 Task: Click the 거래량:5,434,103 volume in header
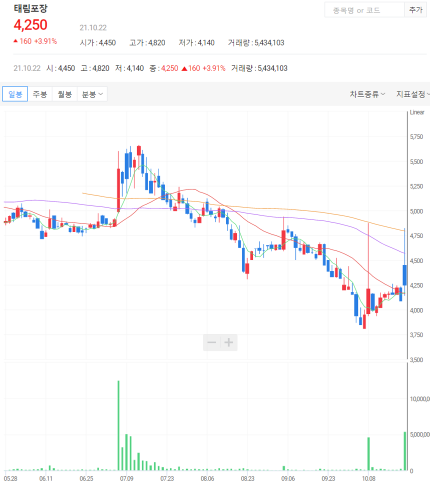(256, 43)
